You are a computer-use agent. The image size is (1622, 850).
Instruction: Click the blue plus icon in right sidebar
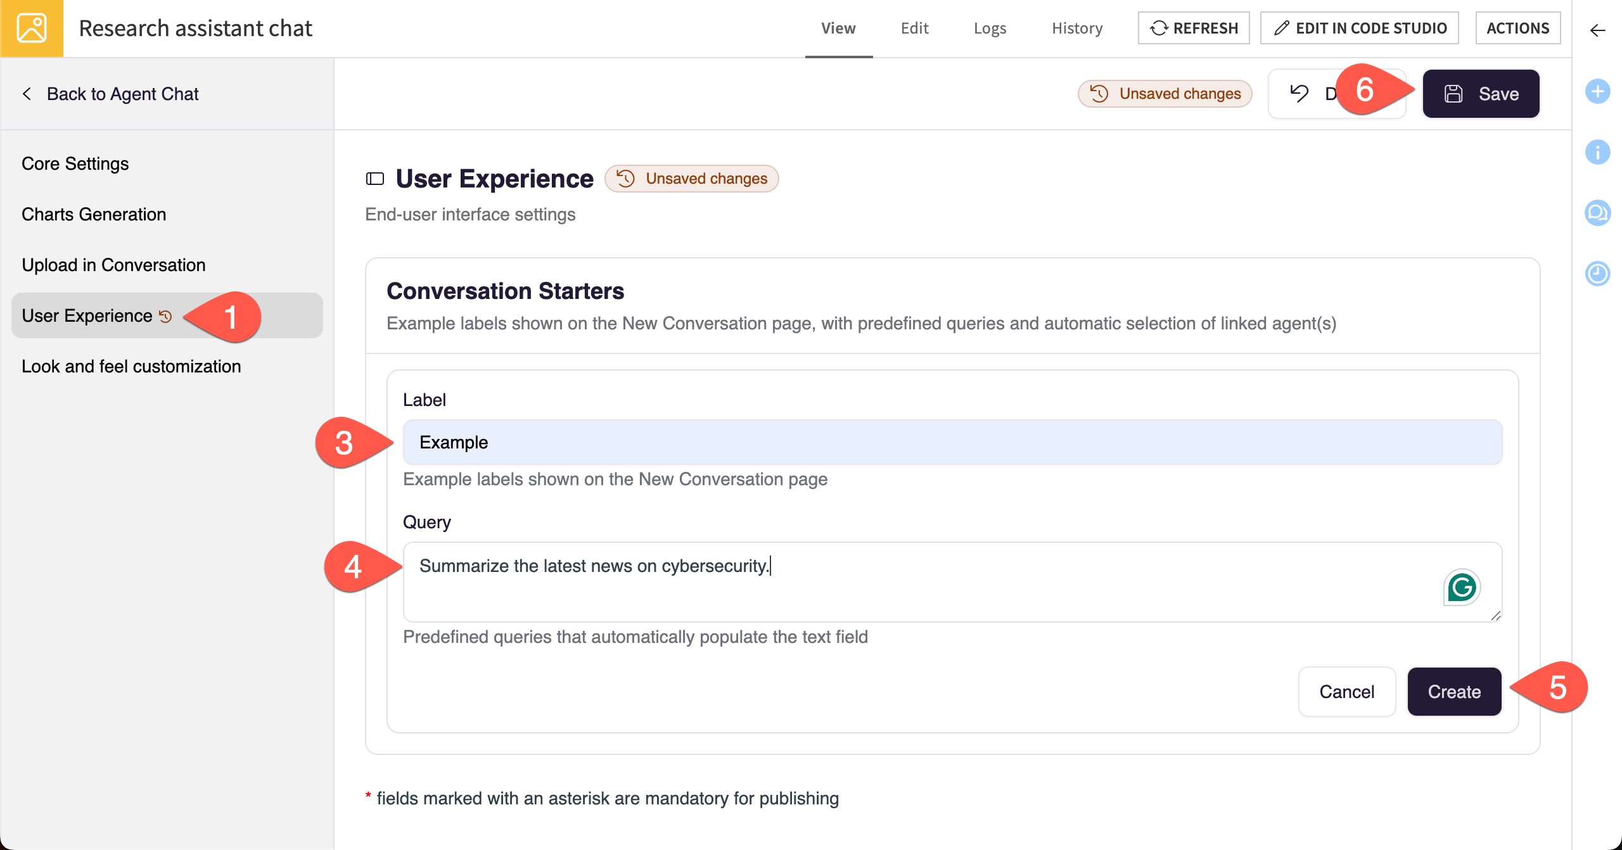[x=1597, y=91]
